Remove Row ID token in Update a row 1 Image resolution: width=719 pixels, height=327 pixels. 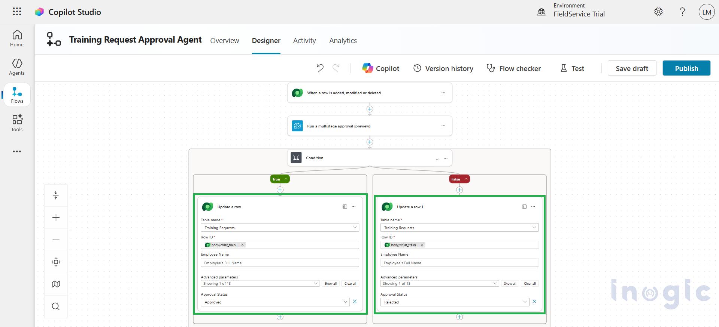(422, 245)
